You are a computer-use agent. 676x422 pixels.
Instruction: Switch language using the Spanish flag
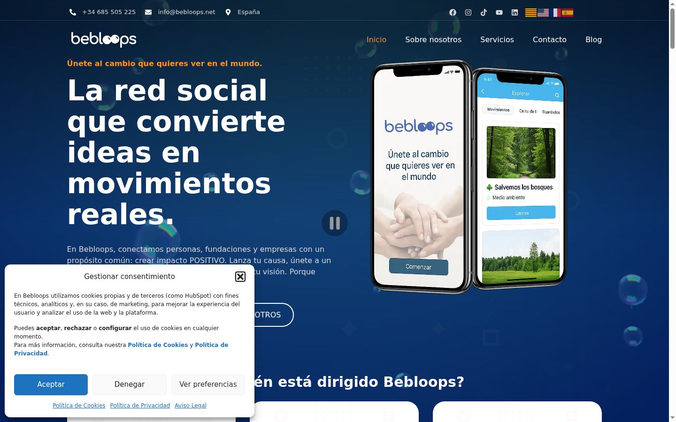(x=568, y=13)
